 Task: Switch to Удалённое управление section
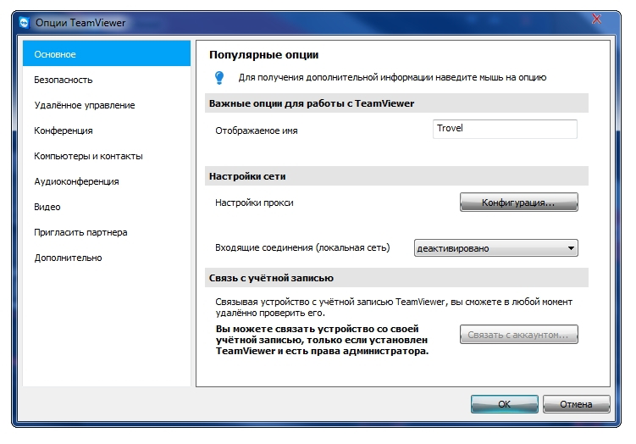pos(107,105)
